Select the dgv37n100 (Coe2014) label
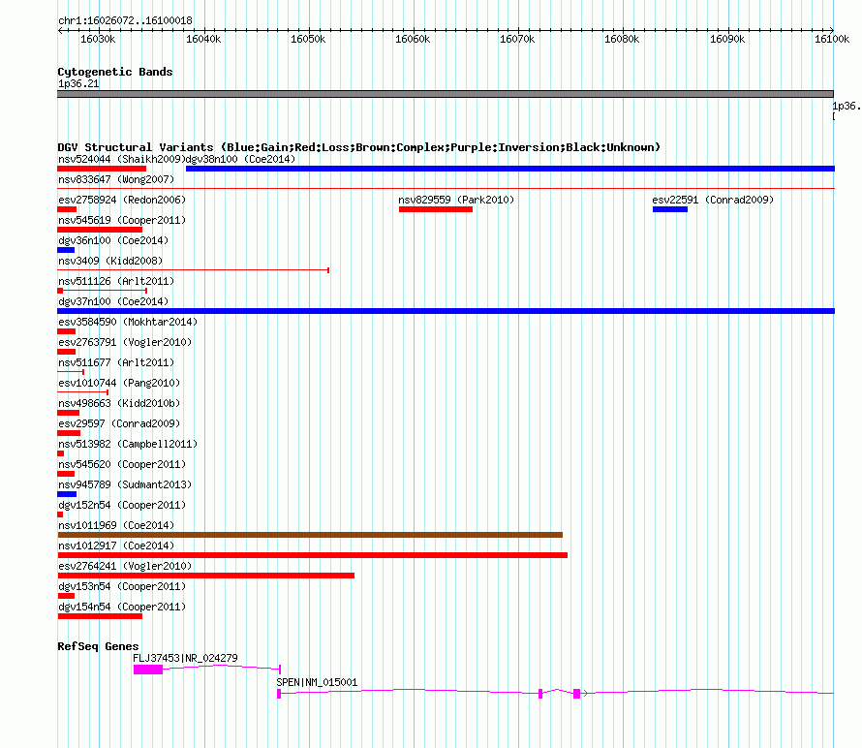This screenshot has height=748, width=862. 113,301
